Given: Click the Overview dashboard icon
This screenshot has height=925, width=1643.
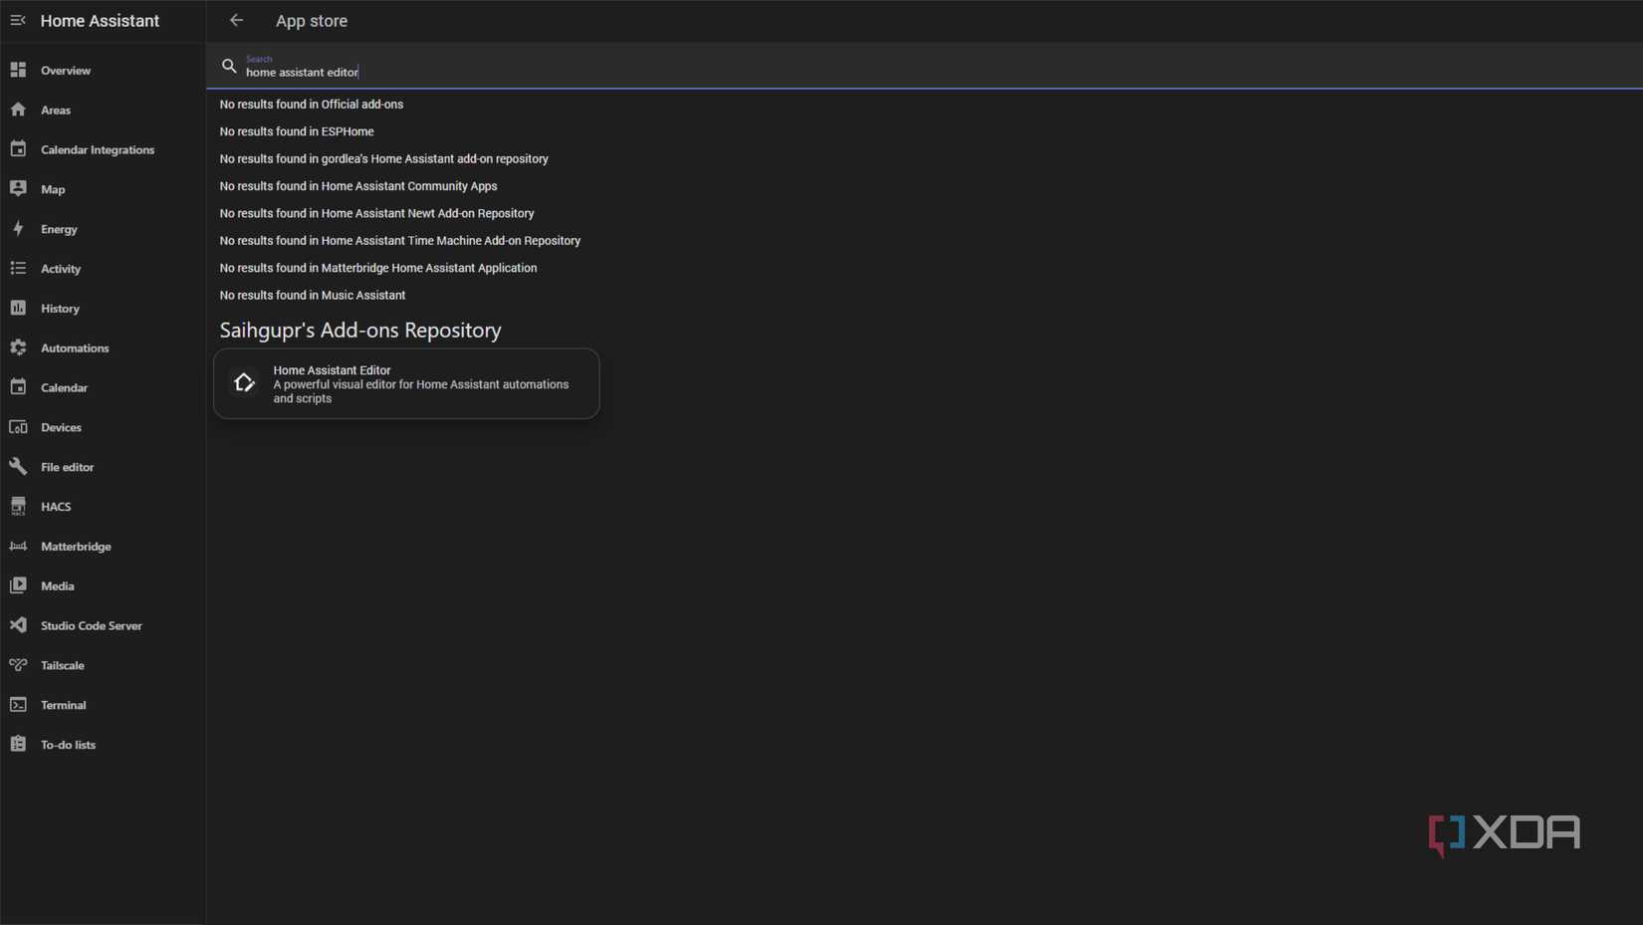Looking at the screenshot, I should click(x=18, y=70).
